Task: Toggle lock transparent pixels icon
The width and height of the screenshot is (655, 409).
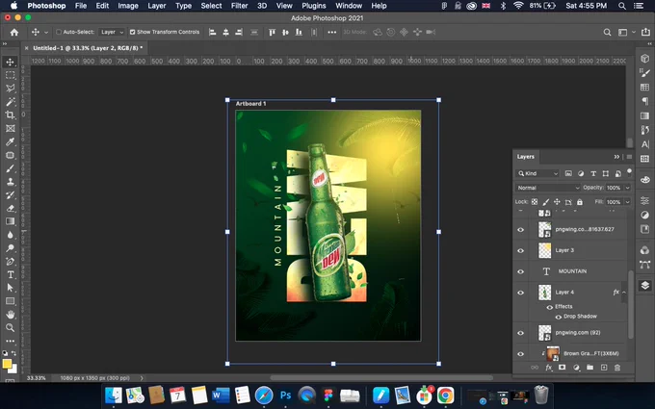Action: click(x=535, y=202)
